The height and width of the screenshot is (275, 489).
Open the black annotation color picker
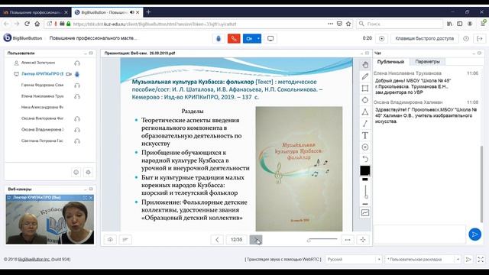[x=365, y=170]
